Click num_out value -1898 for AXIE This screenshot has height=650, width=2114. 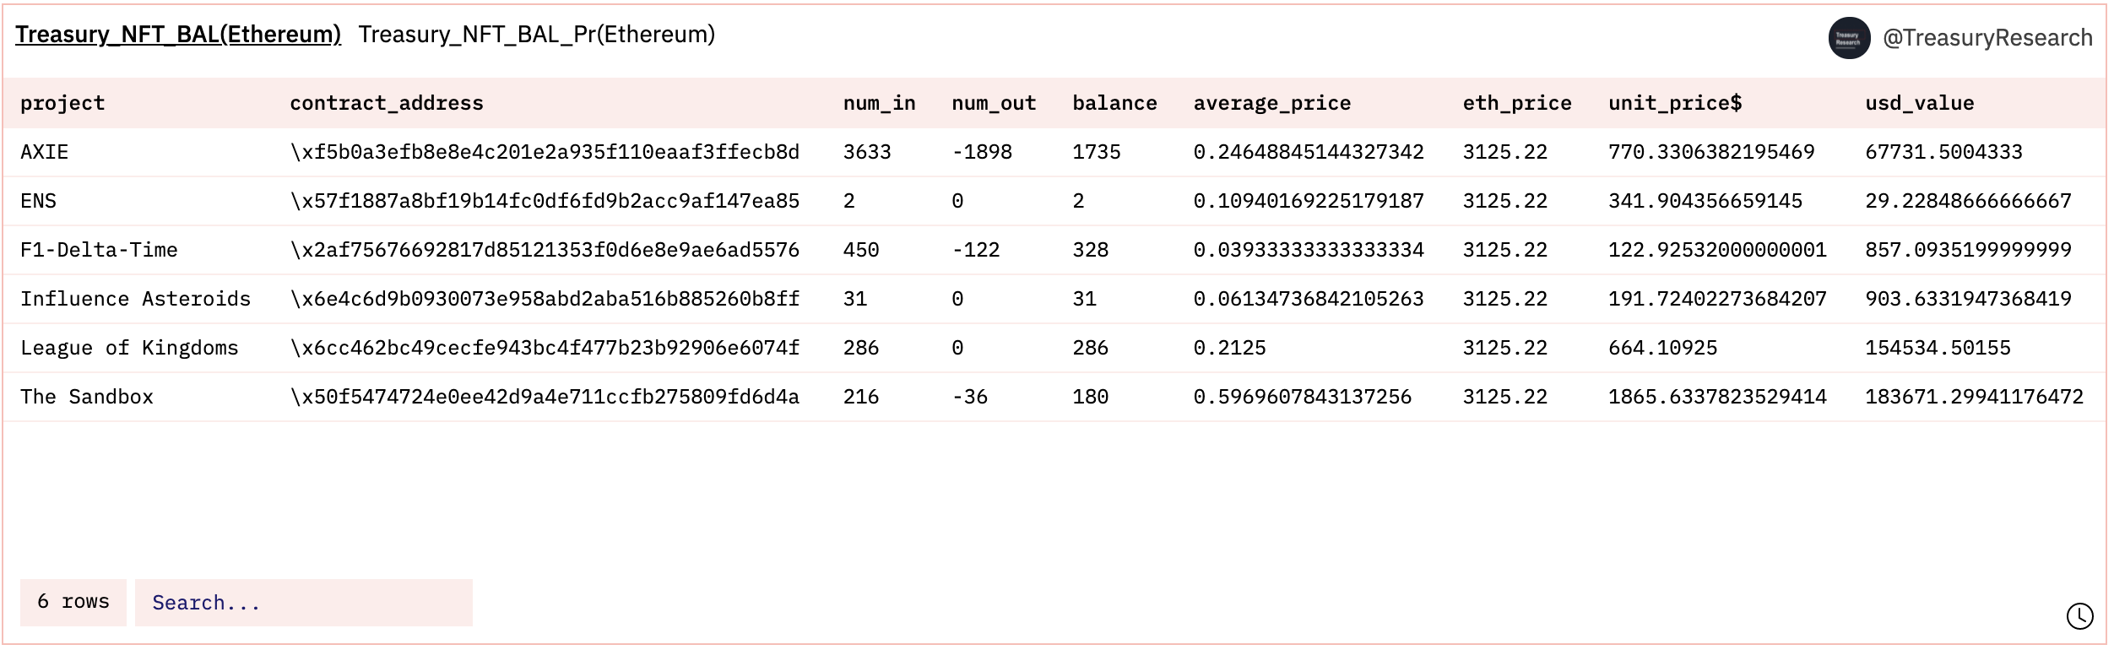click(982, 152)
